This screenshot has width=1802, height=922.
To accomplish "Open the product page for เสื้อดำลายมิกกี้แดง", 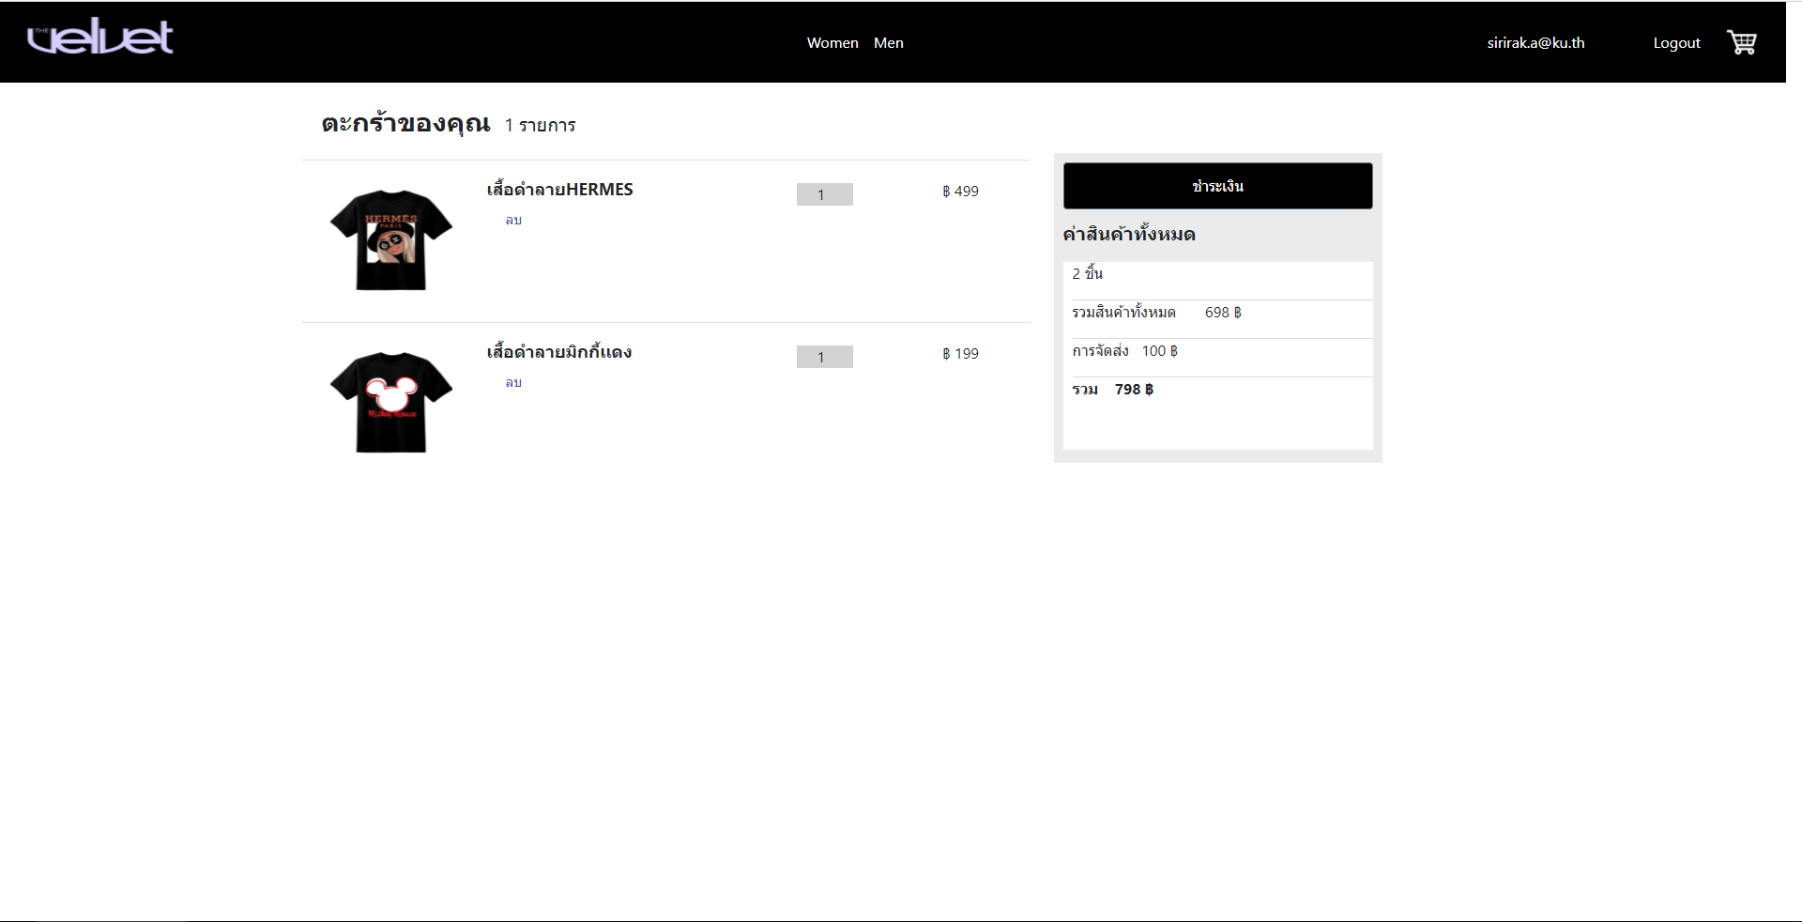I will coord(557,353).
